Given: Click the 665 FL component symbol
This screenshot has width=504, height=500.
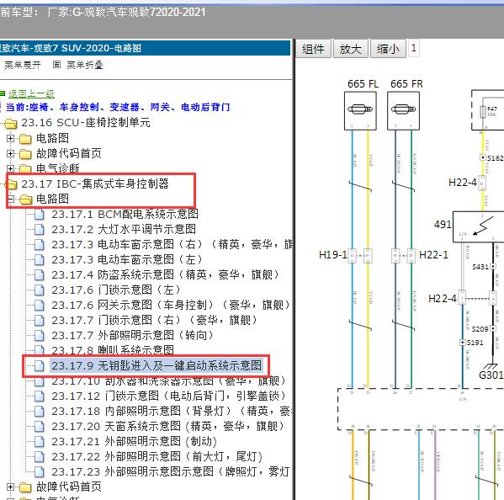Looking at the screenshot, I should [360, 110].
